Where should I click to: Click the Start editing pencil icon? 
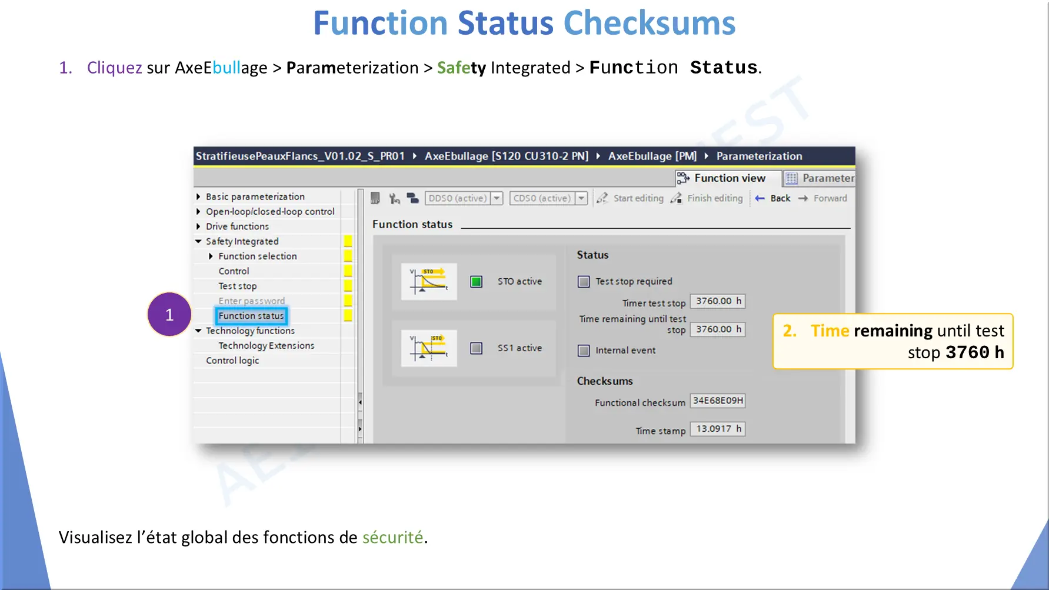pyautogui.click(x=602, y=198)
